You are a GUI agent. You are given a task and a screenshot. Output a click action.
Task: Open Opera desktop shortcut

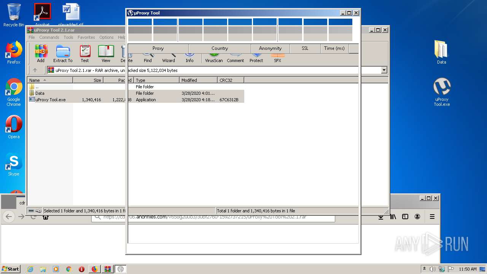point(14,127)
